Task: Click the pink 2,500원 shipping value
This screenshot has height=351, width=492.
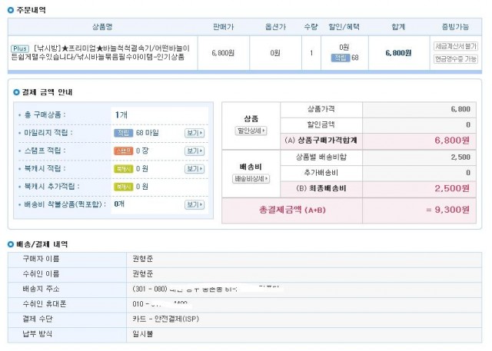Action: (x=452, y=189)
